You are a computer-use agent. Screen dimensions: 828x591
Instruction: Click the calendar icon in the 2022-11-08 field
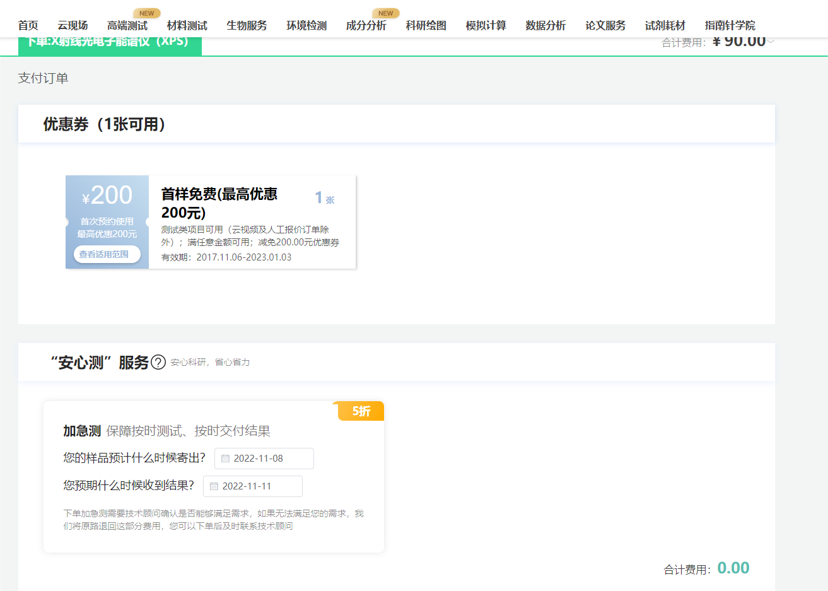226,459
